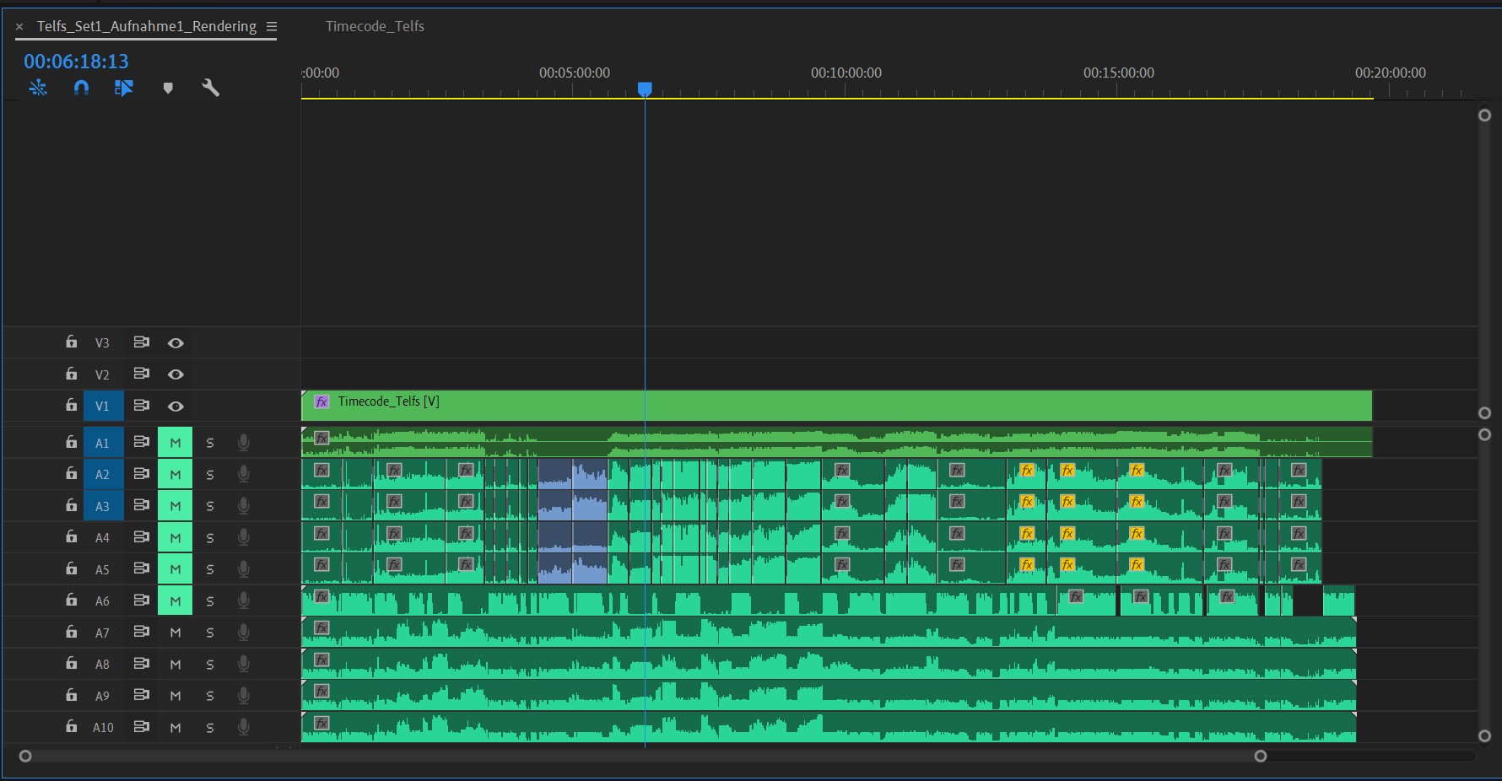Target track V1 label
This screenshot has width=1502, height=781.
pos(103,406)
